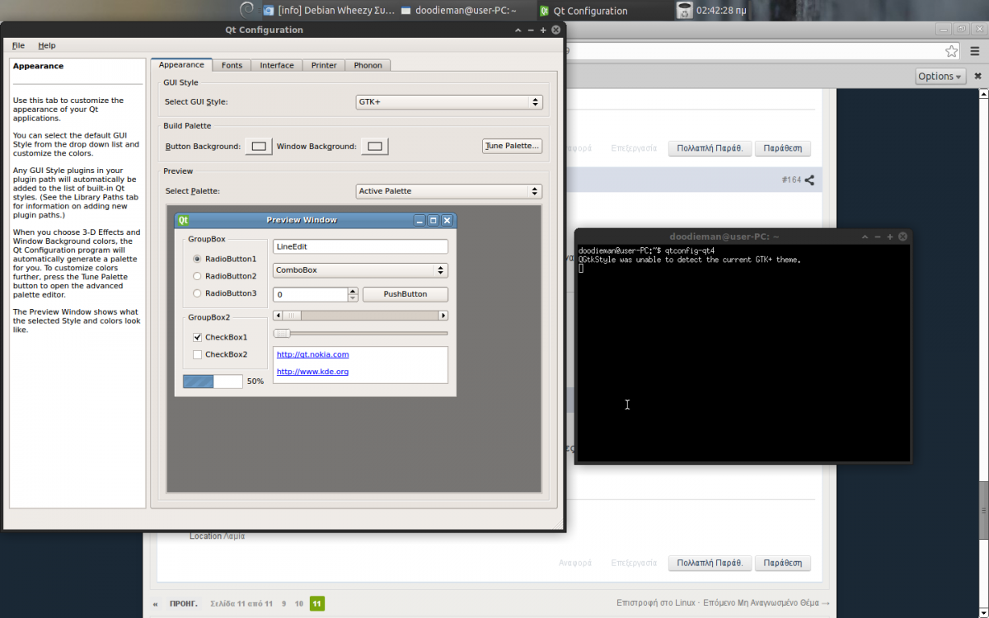The width and height of the screenshot is (989, 618).
Task: Open the File menu
Action: [x=18, y=45]
